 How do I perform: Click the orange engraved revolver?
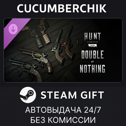coord(68,43)
